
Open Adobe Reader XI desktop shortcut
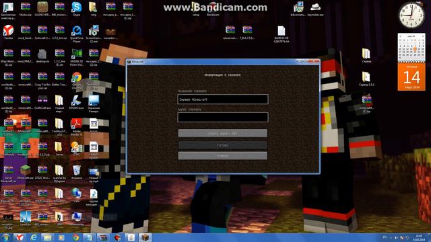tap(77, 127)
